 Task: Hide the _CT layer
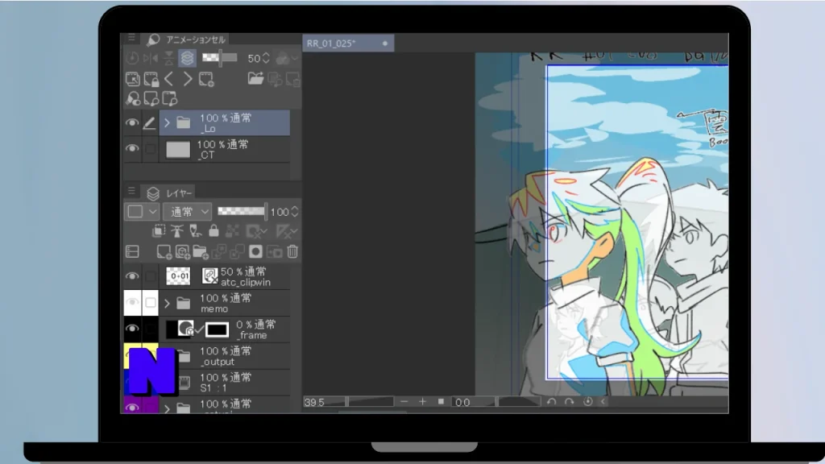[132, 149]
